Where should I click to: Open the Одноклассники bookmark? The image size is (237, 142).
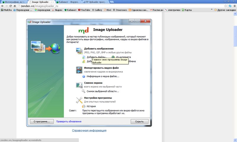[x=138, y=10]
